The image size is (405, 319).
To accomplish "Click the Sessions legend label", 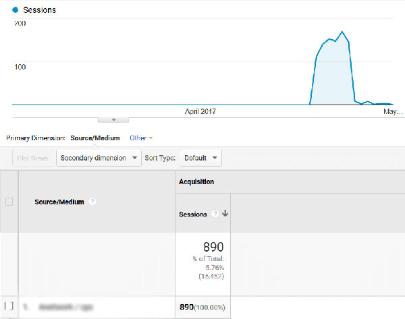I will point(40,10).
